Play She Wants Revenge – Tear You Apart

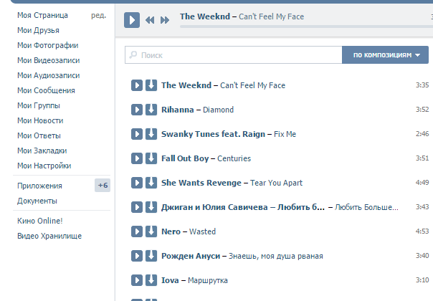coord(137,183)
